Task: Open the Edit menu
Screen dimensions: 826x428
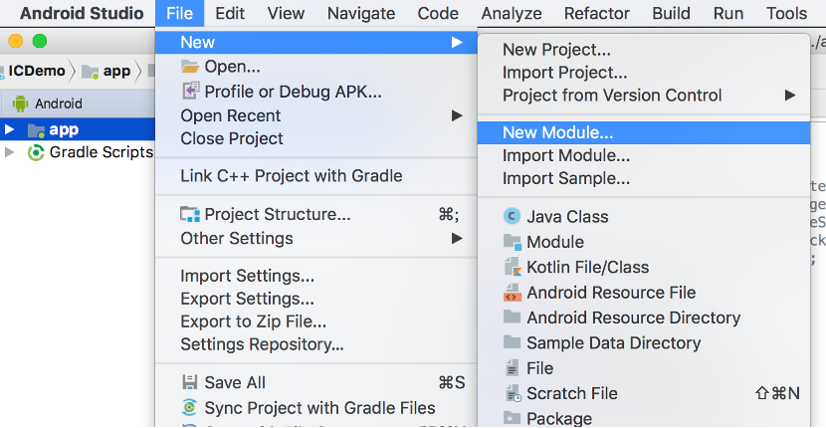Action: coord(230,13)
